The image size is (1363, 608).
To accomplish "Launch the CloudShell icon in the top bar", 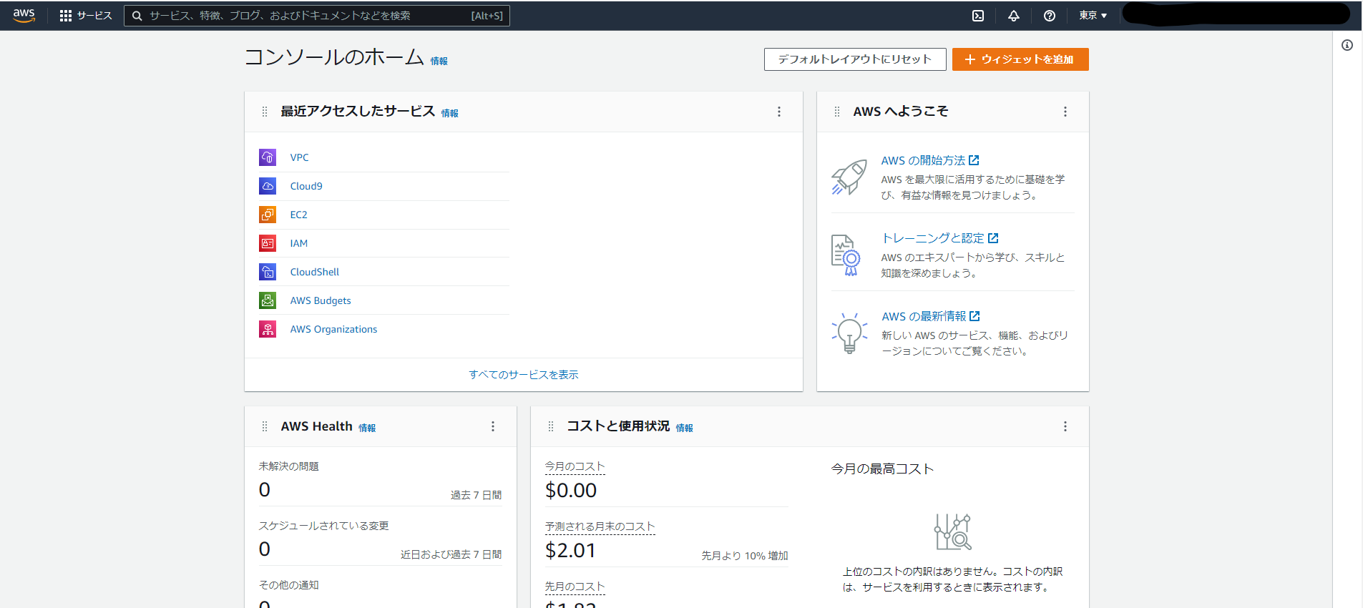I will [x=978, y=16].
